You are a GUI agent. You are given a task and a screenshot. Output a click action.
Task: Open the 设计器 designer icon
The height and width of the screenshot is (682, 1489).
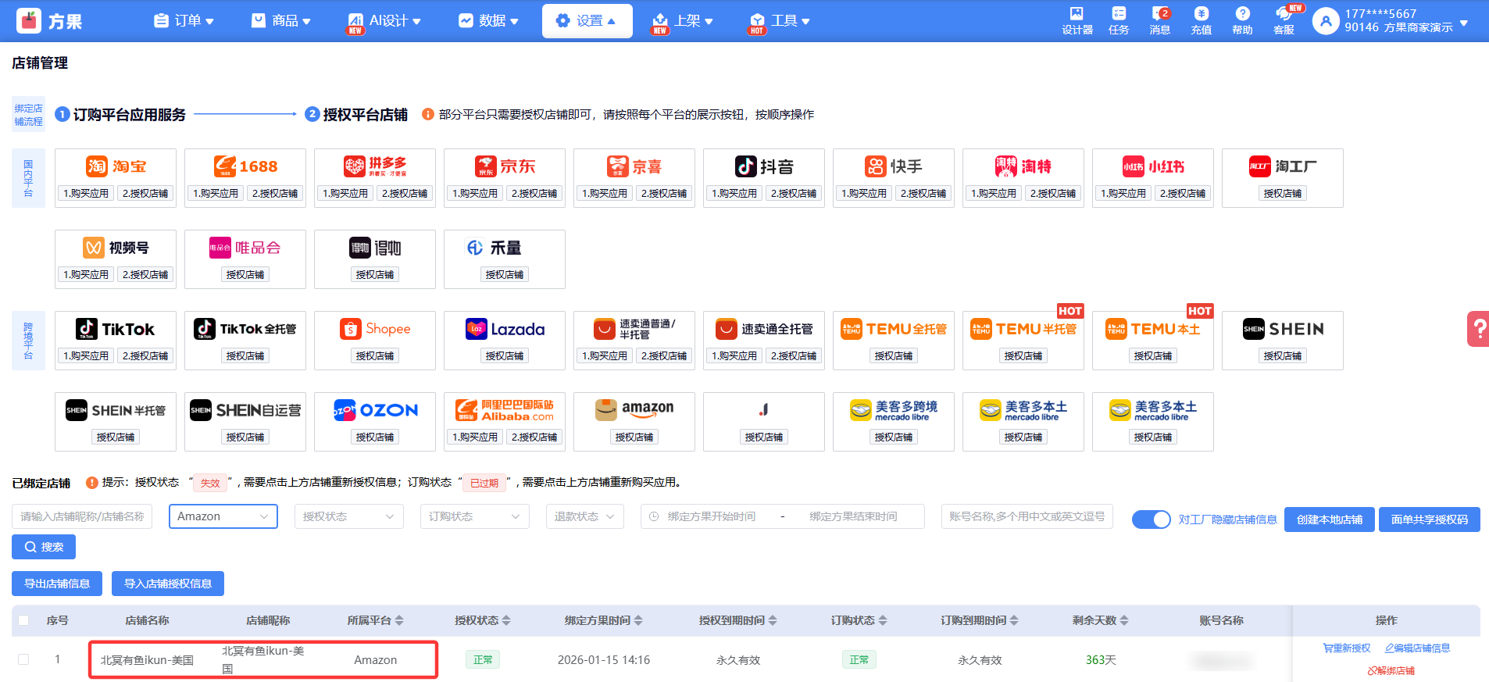coord(1077,20)
